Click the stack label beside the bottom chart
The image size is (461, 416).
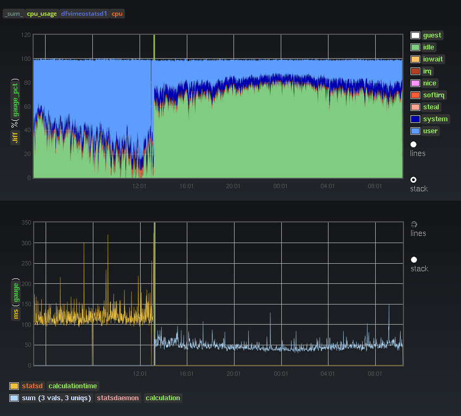[419, 268]
